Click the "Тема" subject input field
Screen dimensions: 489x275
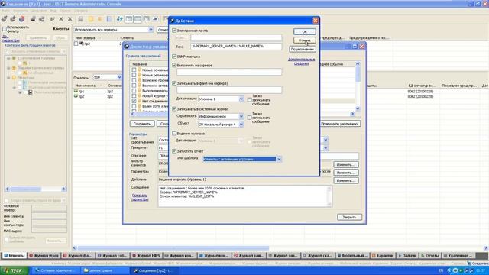click(x=236, y=46)
